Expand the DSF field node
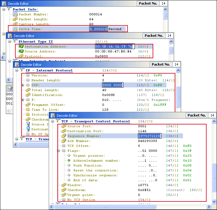 click(x=23, y=85)
